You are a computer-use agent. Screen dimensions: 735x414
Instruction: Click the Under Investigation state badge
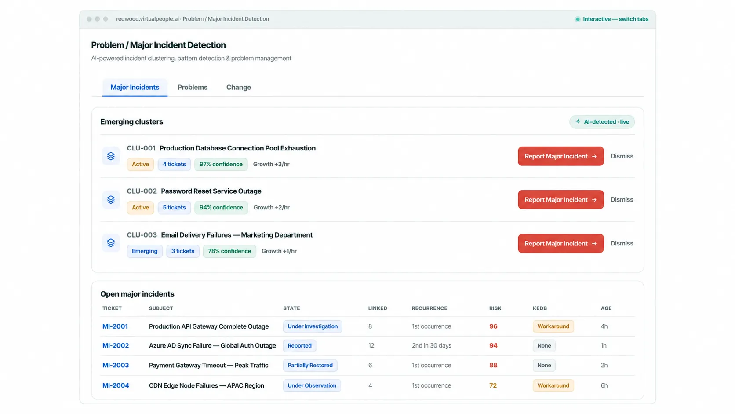[x=313, y=326]
